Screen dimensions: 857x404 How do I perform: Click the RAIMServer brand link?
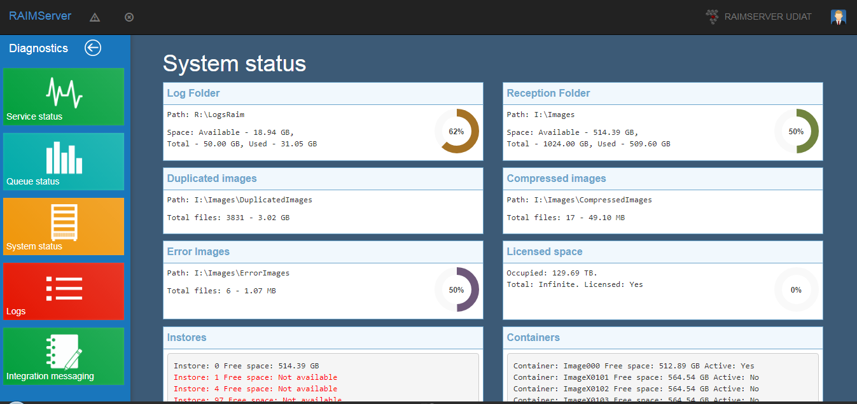40,17
